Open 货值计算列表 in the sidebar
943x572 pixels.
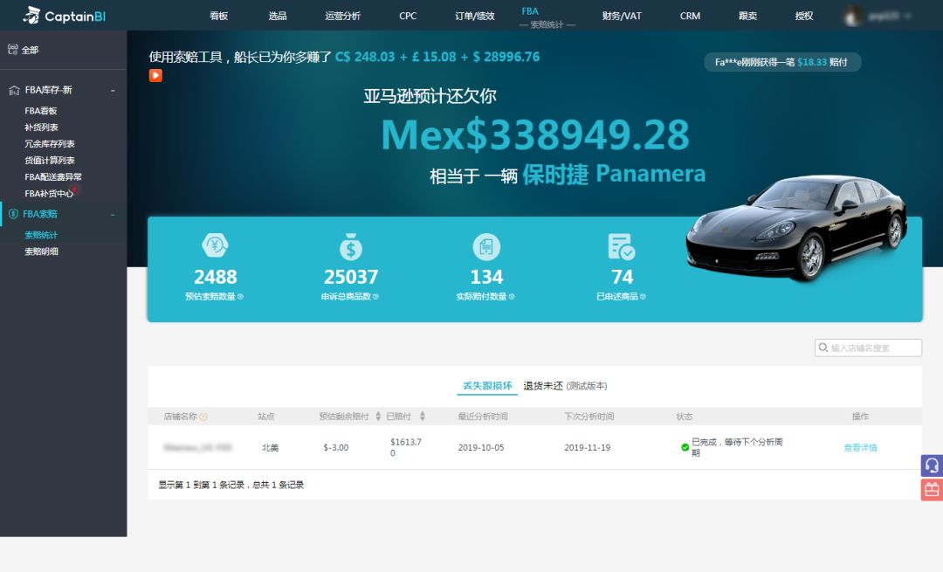[x=49, y=161]
